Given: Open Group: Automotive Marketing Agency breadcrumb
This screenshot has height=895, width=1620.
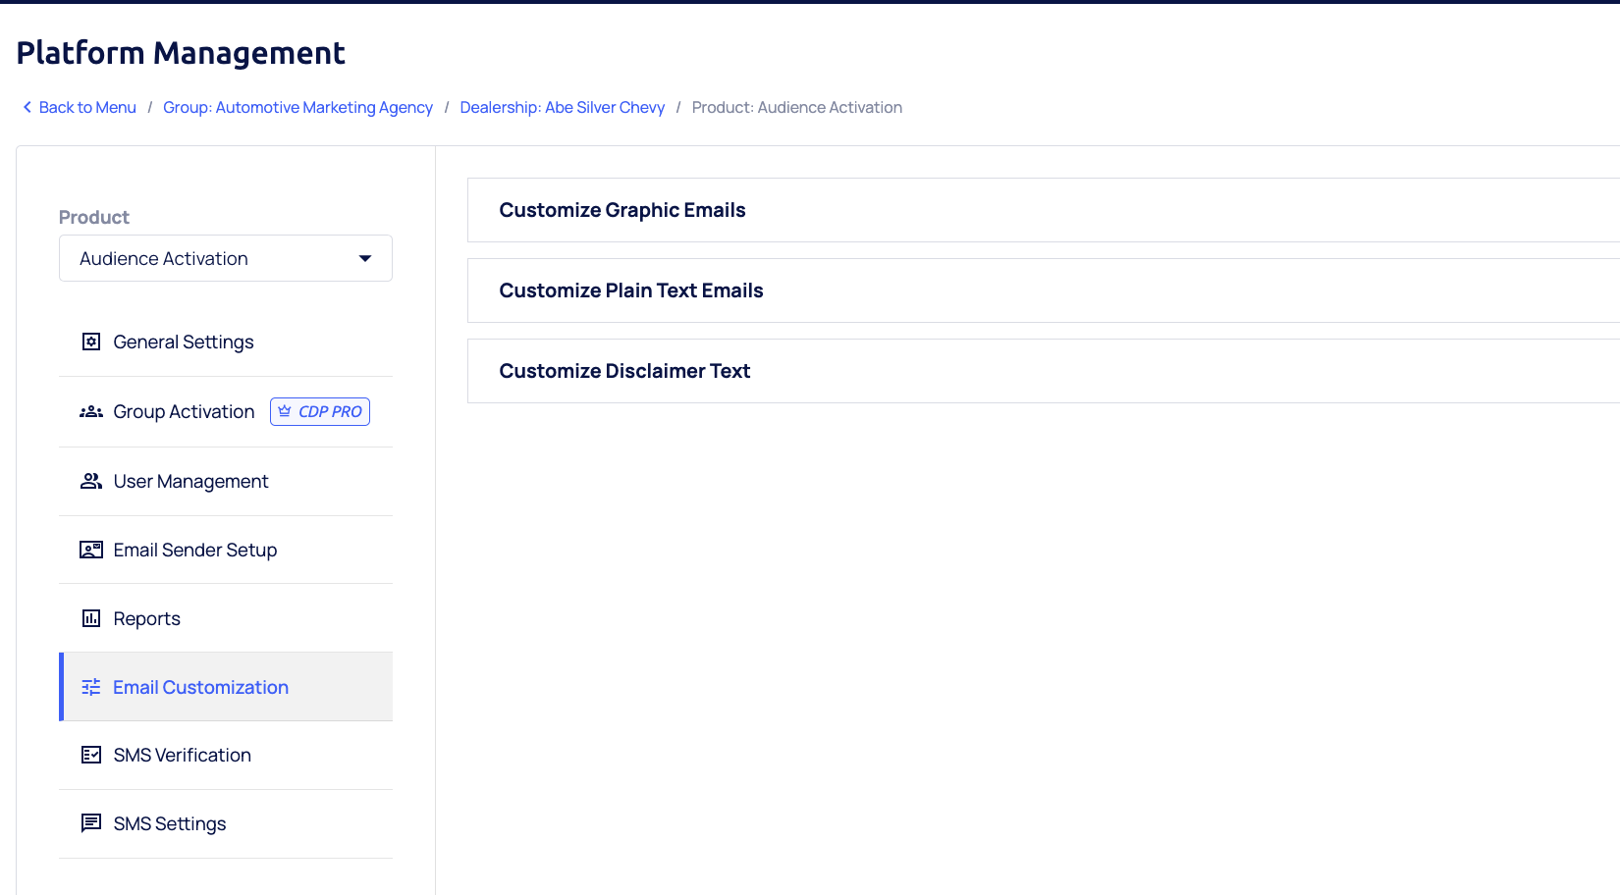Looking at the screenshot, I should (297, 107).
